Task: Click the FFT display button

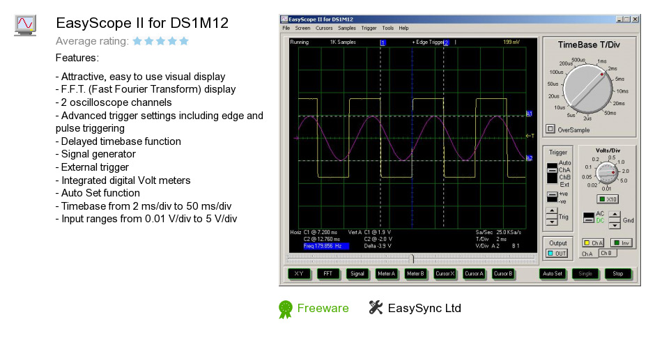Action: click(328, 274)
